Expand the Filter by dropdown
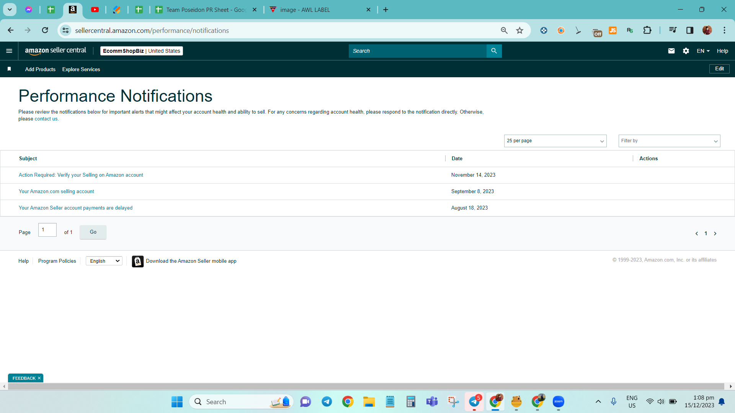The width and height of the screenshot is (735, 413). (669, 141)
